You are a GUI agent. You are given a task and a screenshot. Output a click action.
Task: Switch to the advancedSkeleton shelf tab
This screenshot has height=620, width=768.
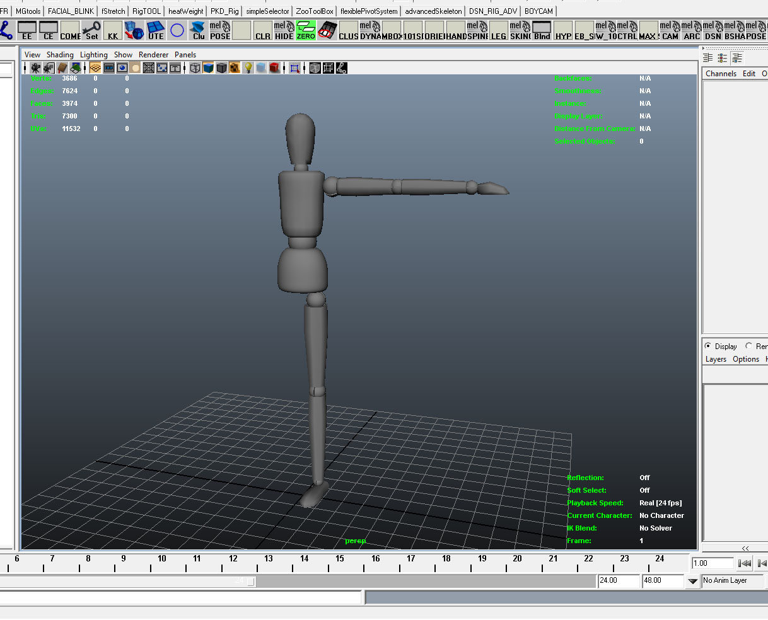pyautogui.click(x=434, y=11)
